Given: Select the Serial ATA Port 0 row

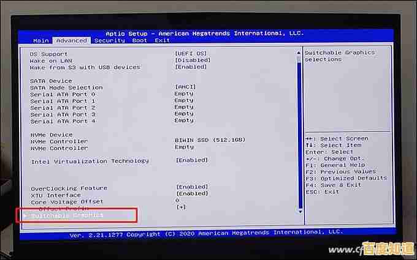Looking at the screenshot, I should pyautogui.click(x=63, y=94).
